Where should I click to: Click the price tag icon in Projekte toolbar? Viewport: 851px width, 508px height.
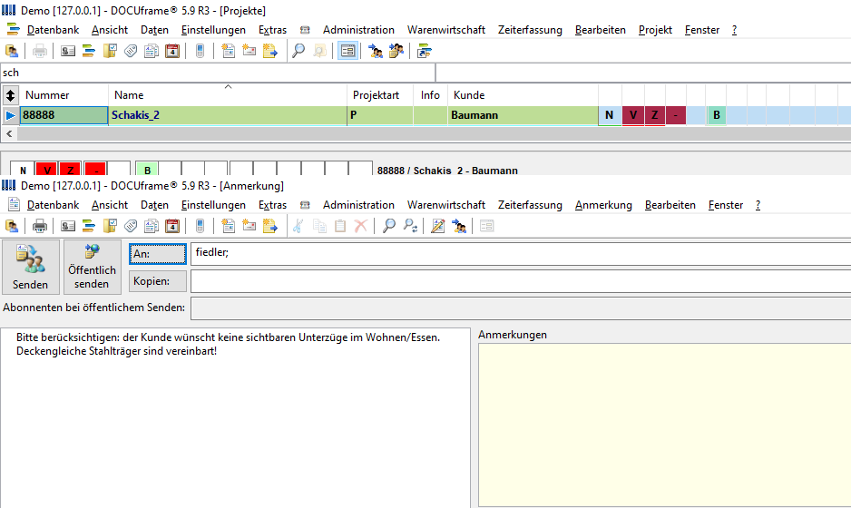(131, 52)
